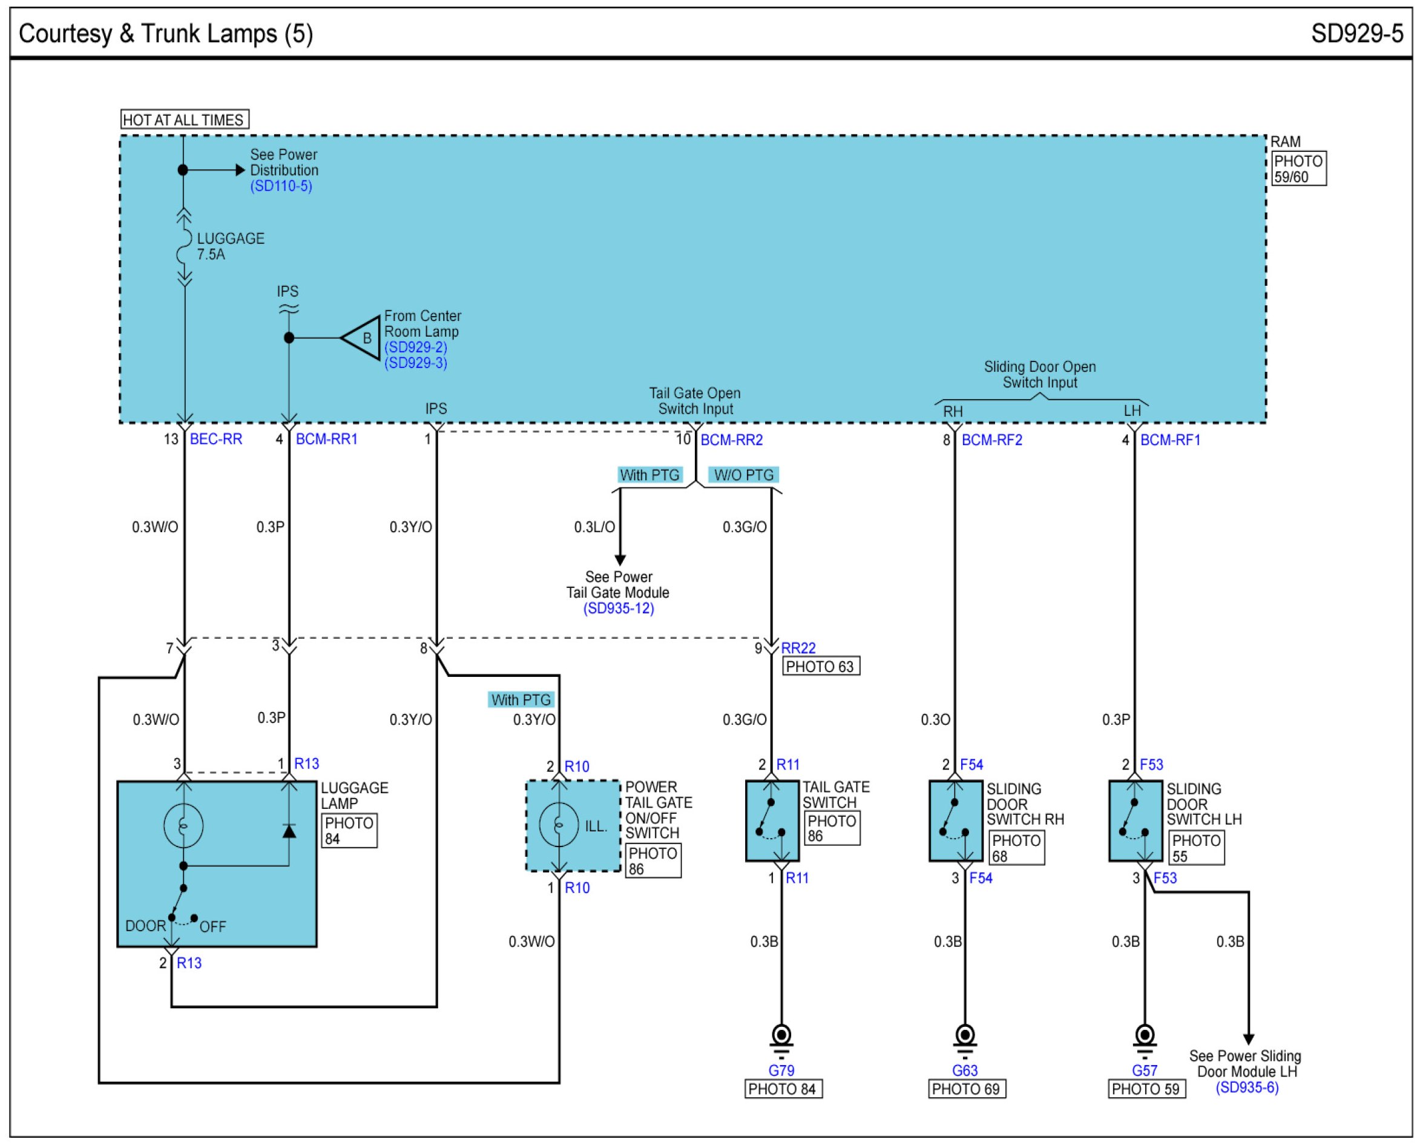Click the BCM-RR2 connector label
The height and width of the screenshot is (1148, 1420).
tap(731, 440)
